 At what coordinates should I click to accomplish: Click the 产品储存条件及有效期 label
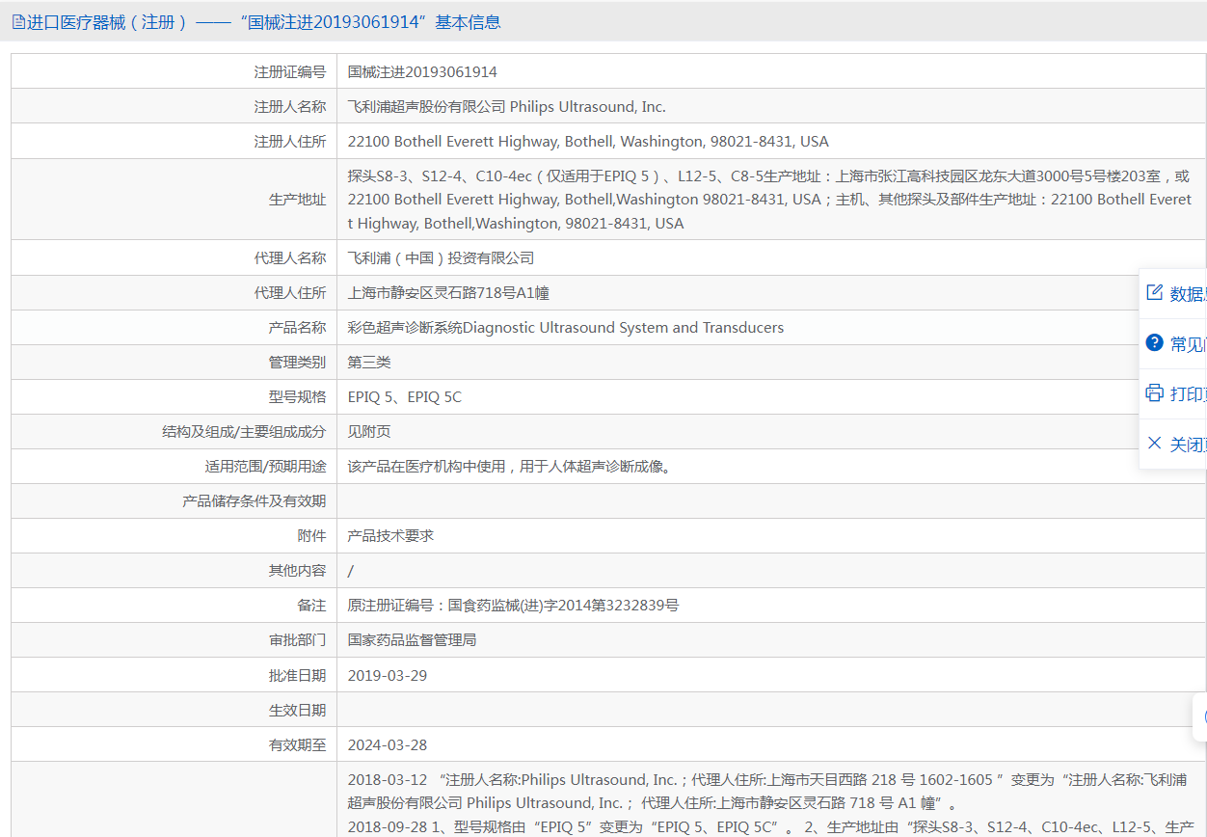click(255, 500)
